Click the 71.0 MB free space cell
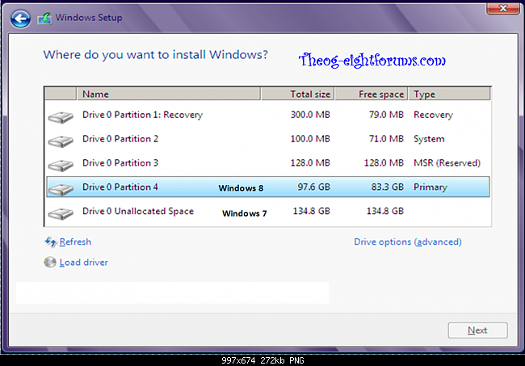Image resolution: width=525 pixels, height=366 pixels. coord(386,139)
